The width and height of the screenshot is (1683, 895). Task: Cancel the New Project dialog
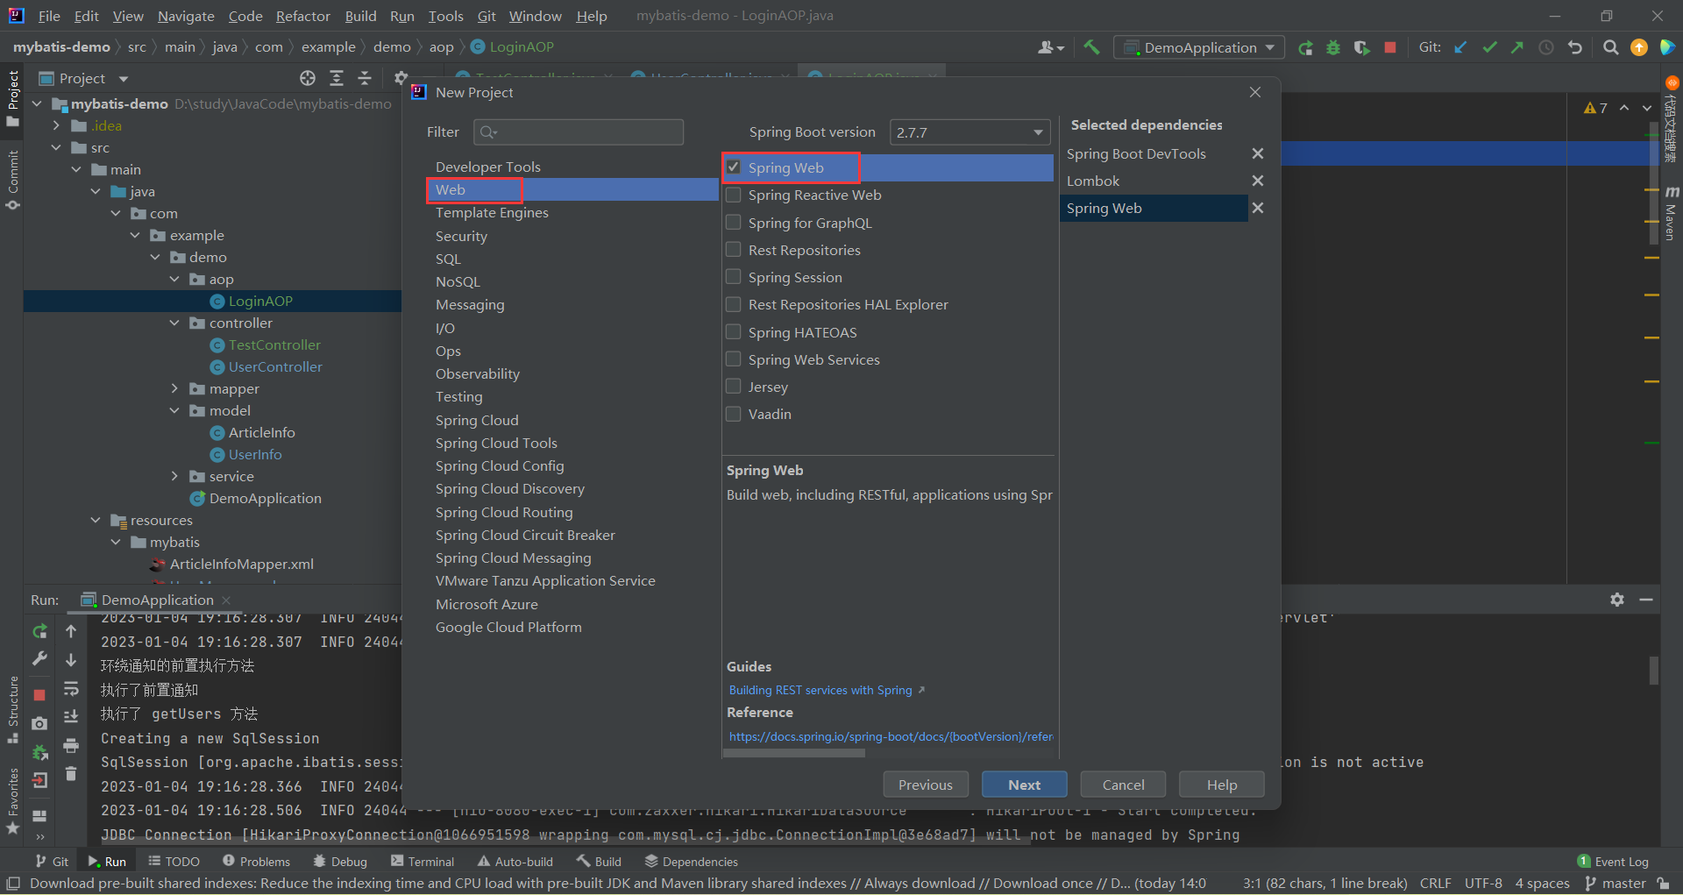click(x=1123, y=785)
